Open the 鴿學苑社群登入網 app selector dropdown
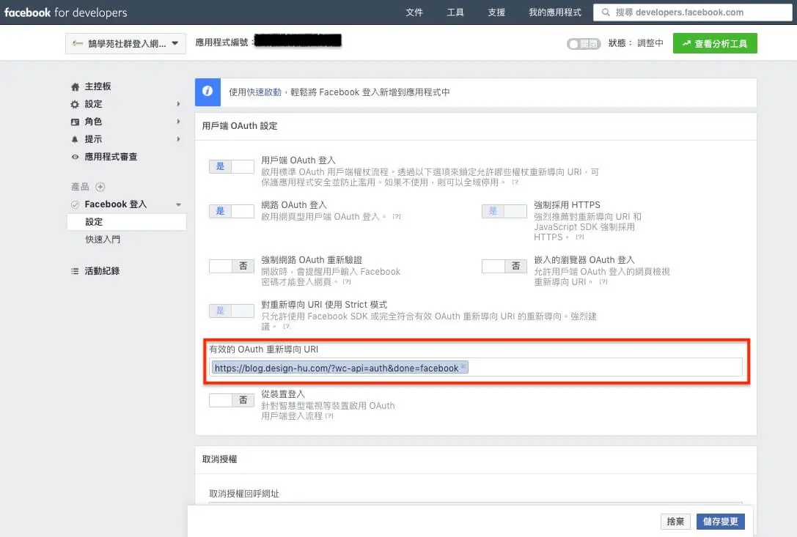 [125, 44]
